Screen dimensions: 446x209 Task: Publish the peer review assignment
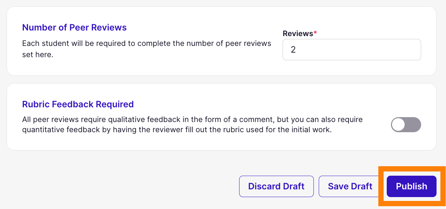412,186
